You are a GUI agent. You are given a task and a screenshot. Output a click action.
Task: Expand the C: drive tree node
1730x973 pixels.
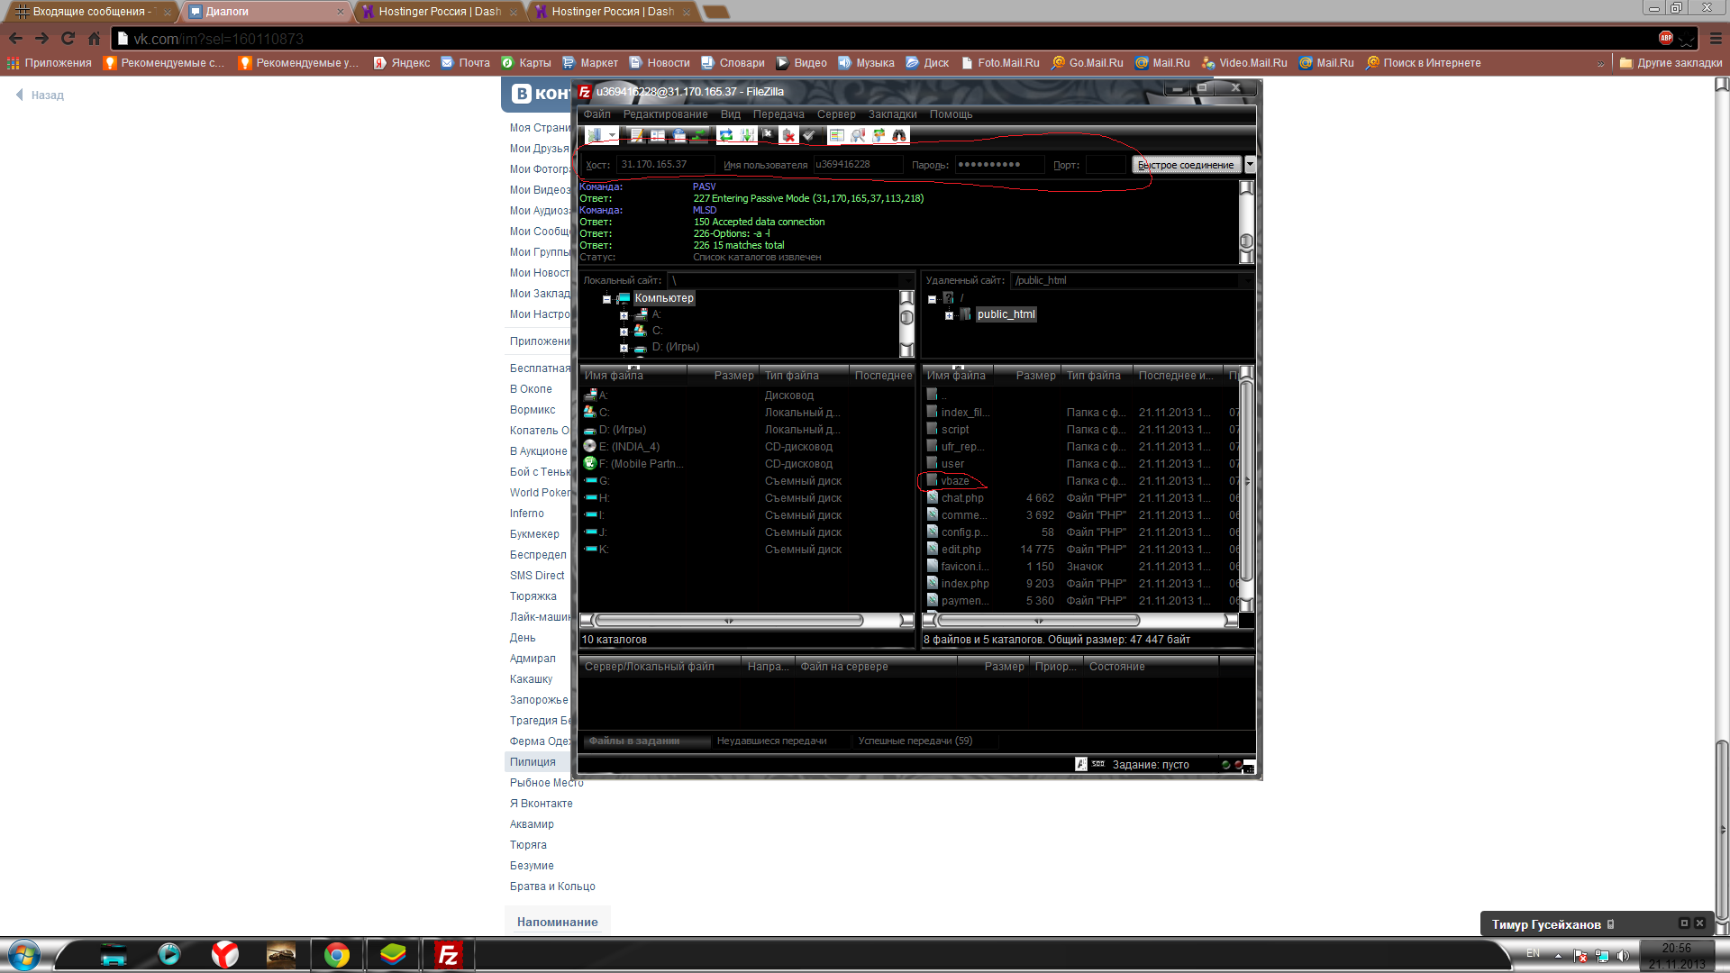click(624, 332)
